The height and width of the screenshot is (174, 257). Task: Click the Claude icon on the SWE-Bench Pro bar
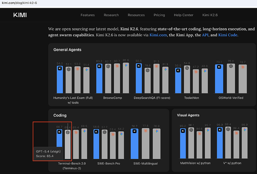click(113, 134)
